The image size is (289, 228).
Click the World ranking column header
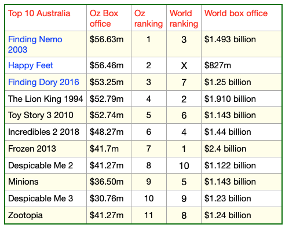(184, 19)
